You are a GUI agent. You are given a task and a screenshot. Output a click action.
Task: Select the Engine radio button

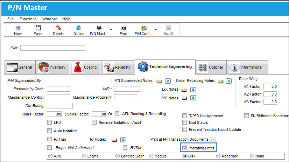pos(84,156)
